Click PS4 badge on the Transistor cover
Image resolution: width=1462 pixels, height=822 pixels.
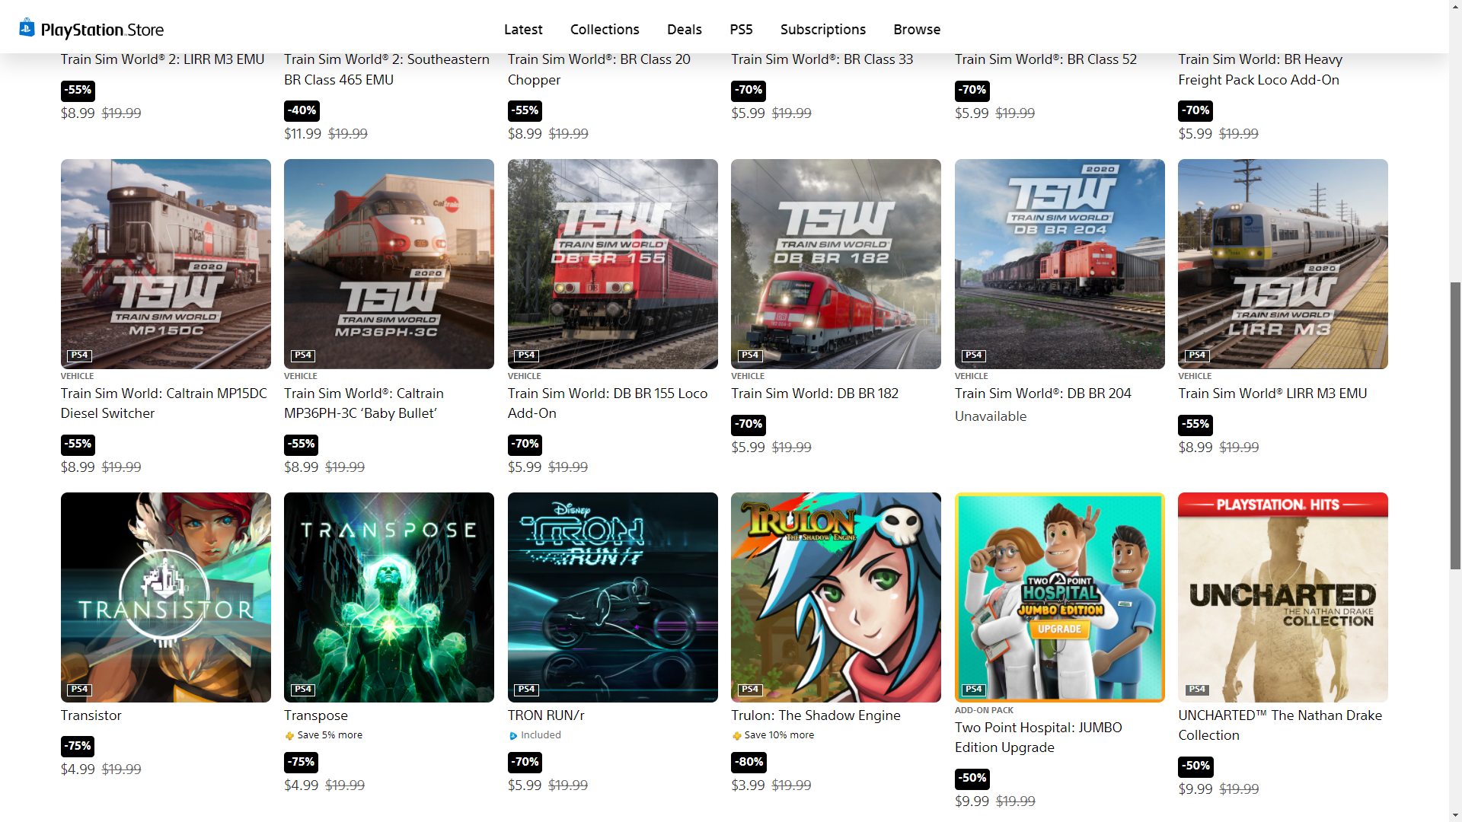[79, 690]
